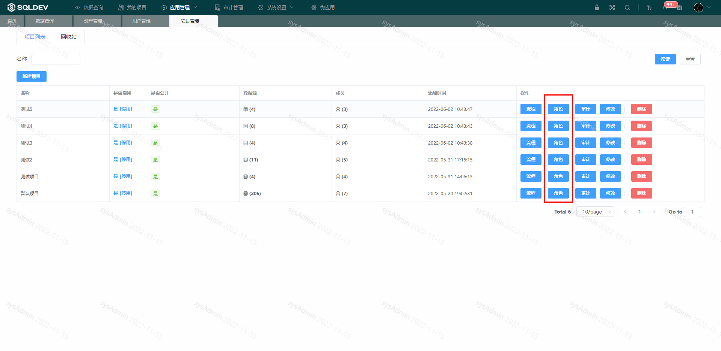Switch to the 回收站 sub-tab

[69, 37]
